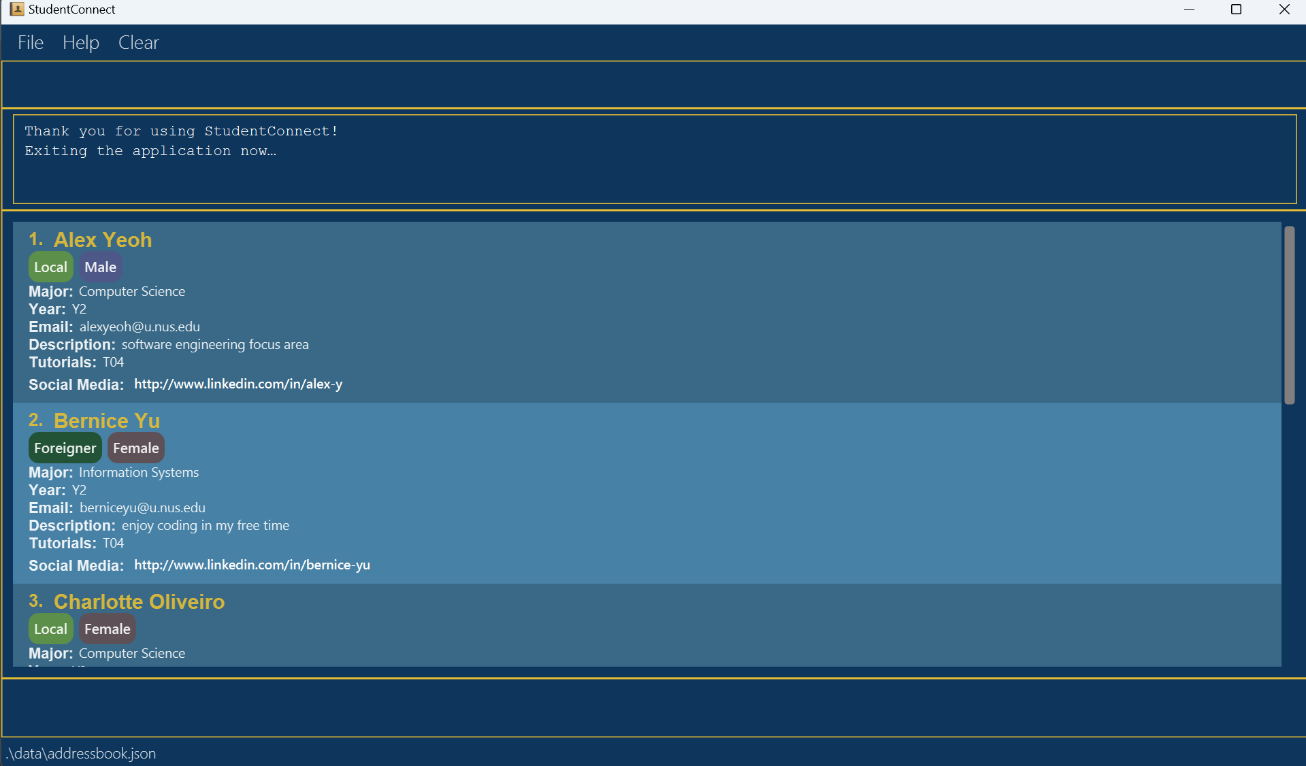
Task: Click the Female tag on Bernice Yu
Action: click(x=135, y=448)
